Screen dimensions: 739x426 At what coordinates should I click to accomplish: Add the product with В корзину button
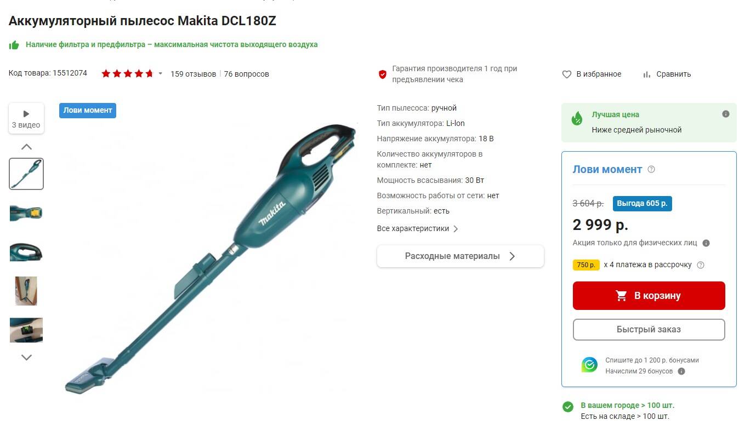tap(649, 296)
